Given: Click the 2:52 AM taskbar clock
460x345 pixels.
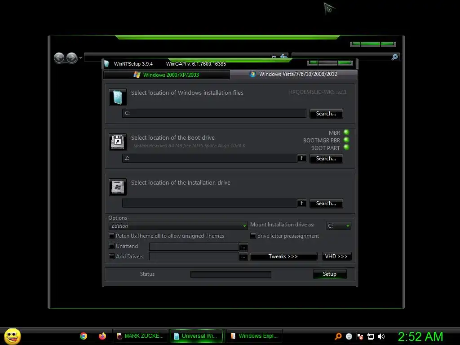Looking at the screenshot, I should [420, 336].
